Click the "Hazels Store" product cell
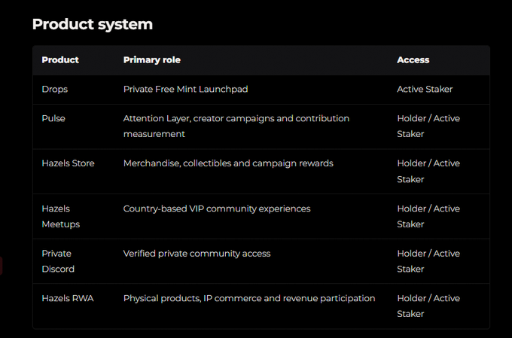The image size is (512, 338). coord(69,163)
